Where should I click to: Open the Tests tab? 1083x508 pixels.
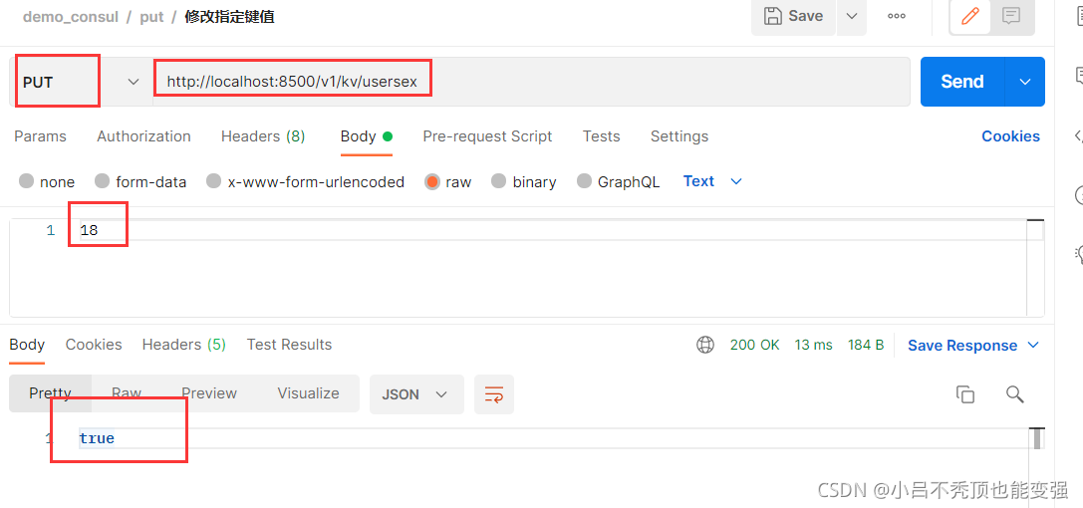(x=601, y=136)
